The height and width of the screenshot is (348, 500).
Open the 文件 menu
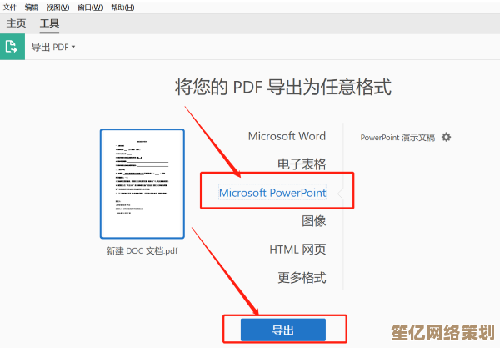10,7
